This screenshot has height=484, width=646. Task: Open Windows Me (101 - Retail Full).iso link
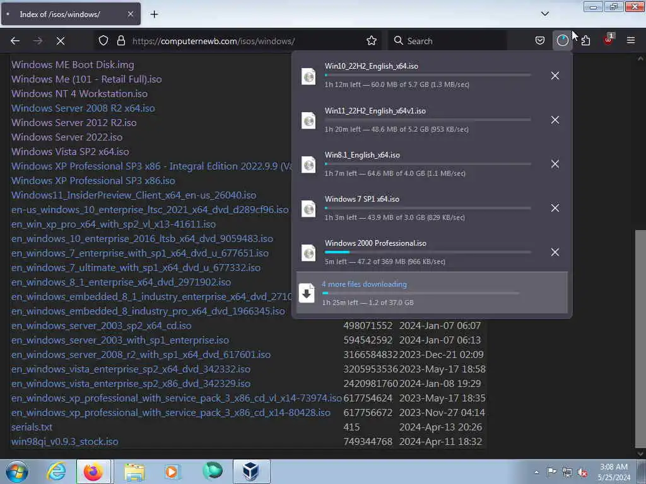[86, 79]
